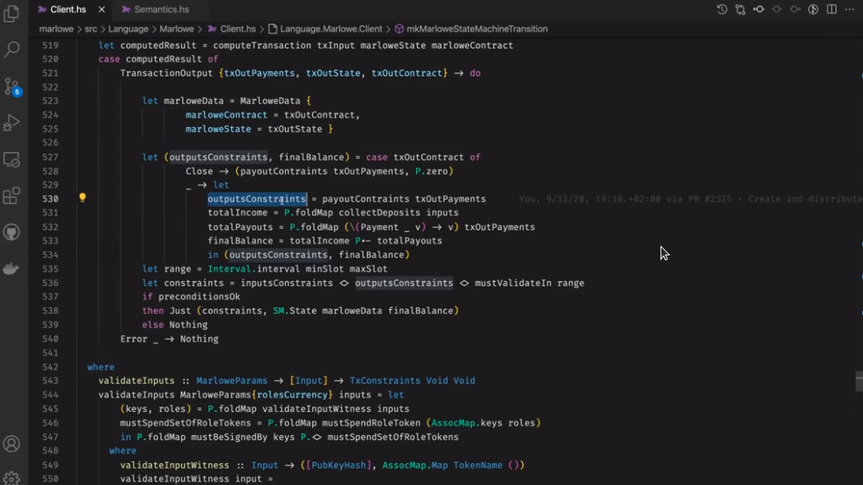863x485 pixels.
Task: Split the editor to the right
Action: click(x=832, y=9)
